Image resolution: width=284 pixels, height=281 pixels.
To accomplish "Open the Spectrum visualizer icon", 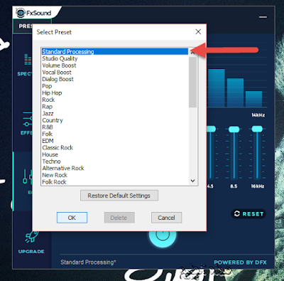I will 28,59.
